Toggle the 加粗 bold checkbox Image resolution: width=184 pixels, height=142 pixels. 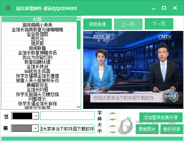[124, 123]
